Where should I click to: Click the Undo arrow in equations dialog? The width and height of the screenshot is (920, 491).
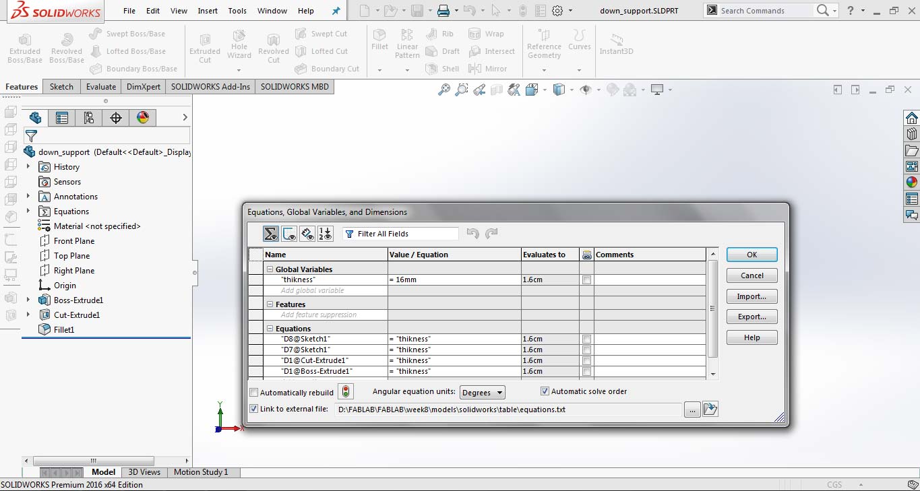tap(472, 234)
